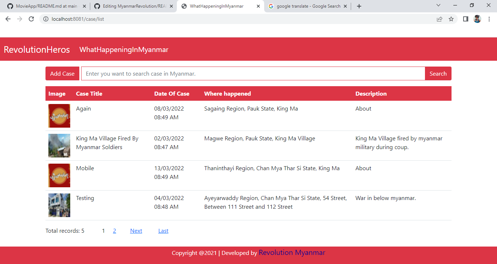Open the share icon in the address bar

pos(439,19)
